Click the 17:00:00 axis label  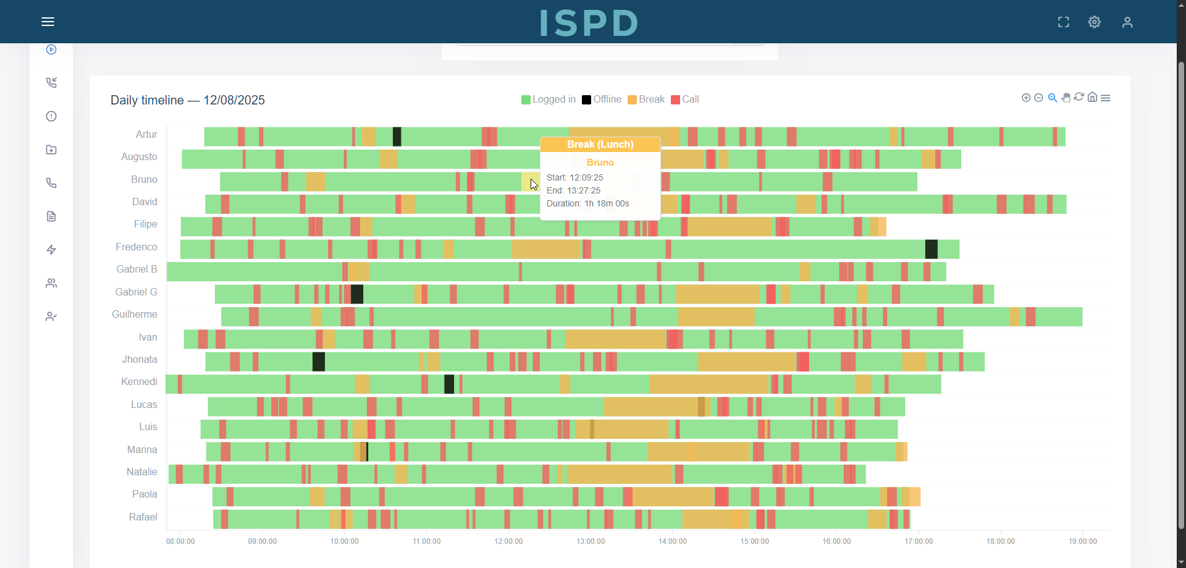(919, 541)
